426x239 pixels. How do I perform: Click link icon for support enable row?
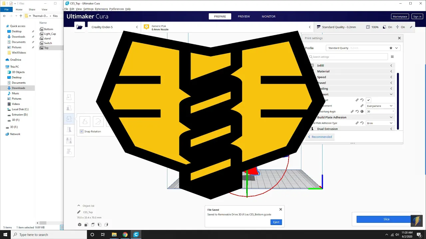(x=357, y=100)
